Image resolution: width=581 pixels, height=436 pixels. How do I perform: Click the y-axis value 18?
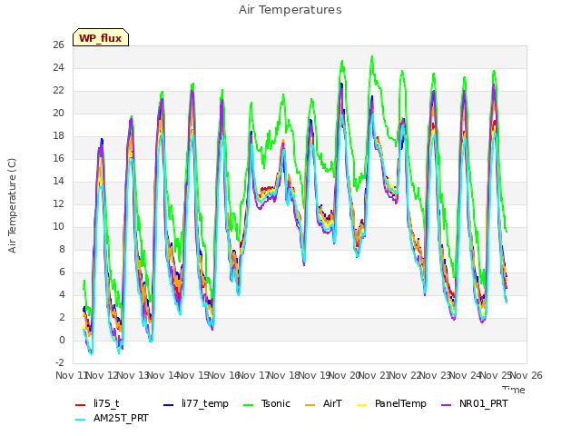point(58,135)
